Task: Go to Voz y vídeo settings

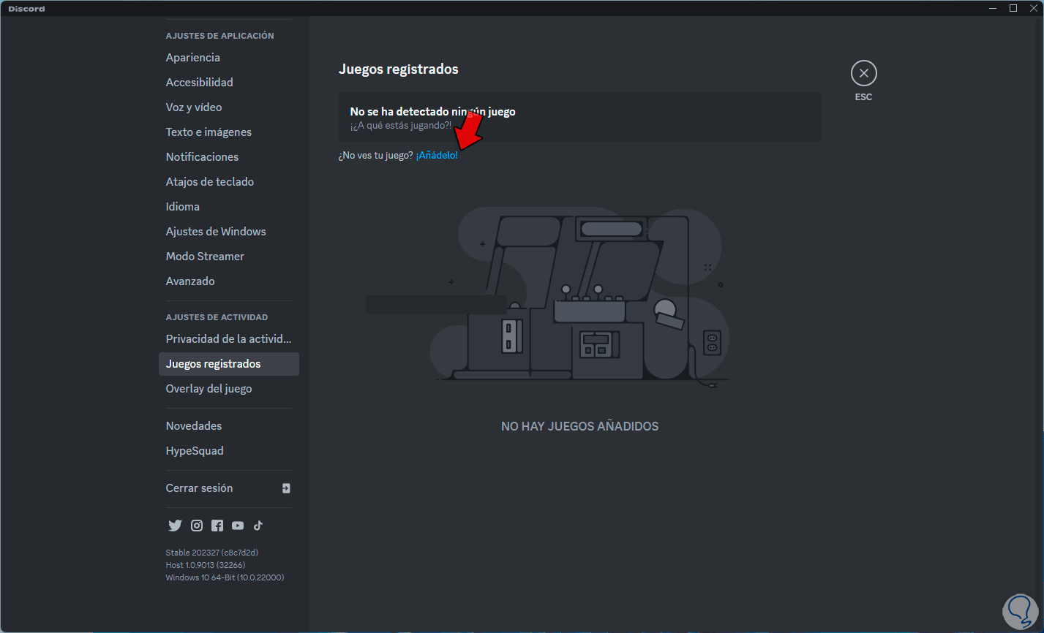Action: point(228,107)
